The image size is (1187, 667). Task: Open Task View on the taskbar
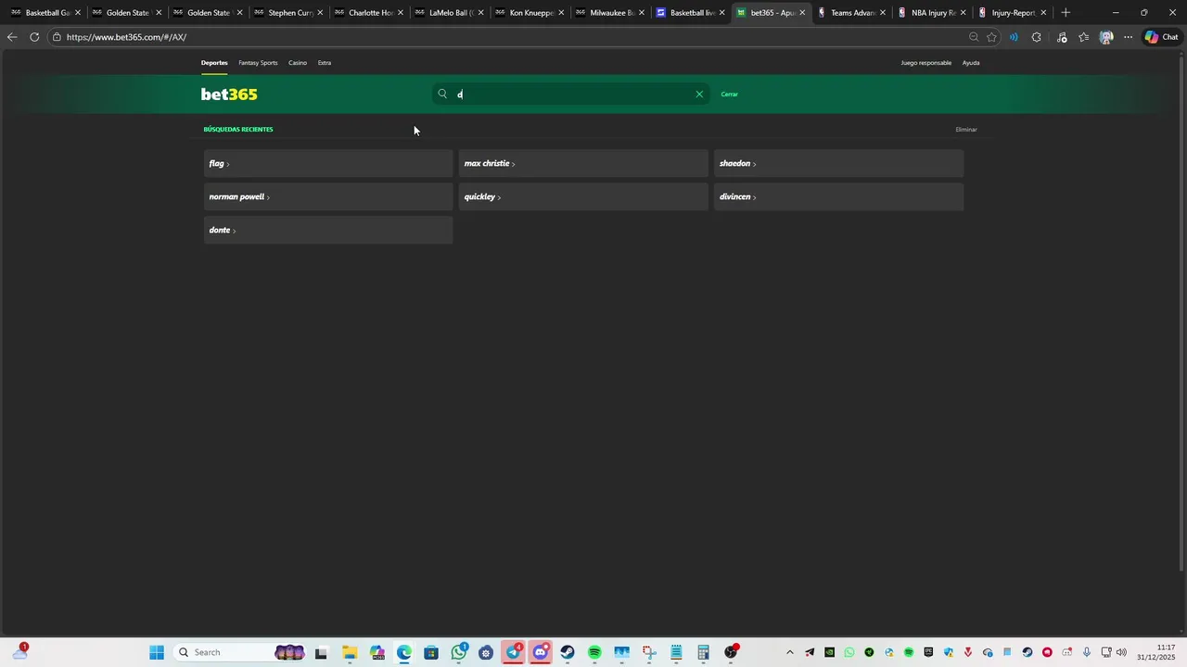click(x=321, y=652)
